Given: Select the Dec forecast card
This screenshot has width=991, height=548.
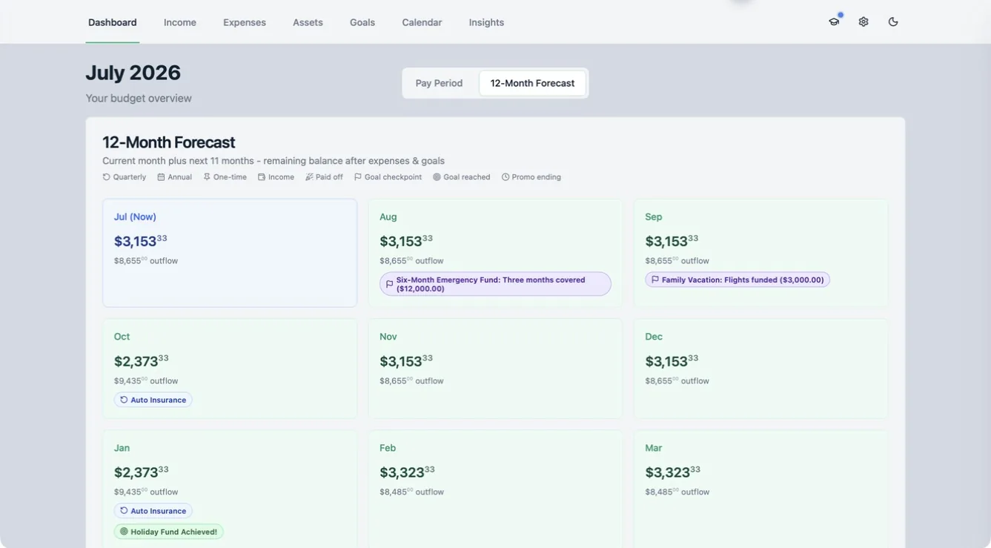Looking at the screenshot, I should (x=760, y=369).
